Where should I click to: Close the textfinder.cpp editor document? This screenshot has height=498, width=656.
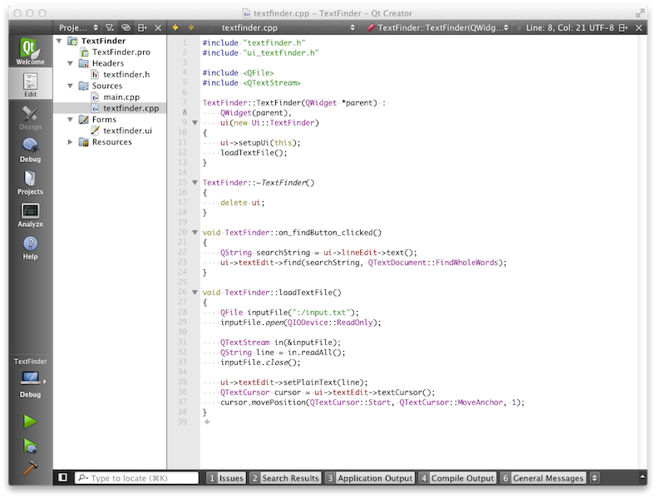[639, 27]
